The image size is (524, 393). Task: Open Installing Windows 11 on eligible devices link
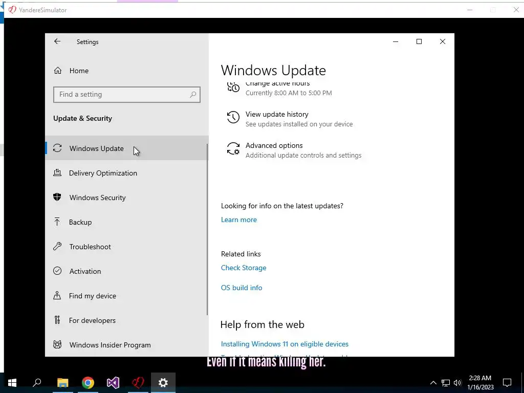[285, 344]
